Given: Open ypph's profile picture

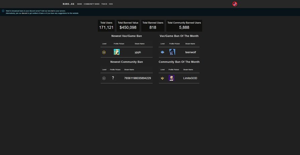Looking at the screenshot, I should tap(117, 52).
